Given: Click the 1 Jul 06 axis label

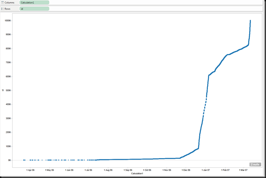Looking at the screenshot, I should pyautogui.click(x=88, y=170).
